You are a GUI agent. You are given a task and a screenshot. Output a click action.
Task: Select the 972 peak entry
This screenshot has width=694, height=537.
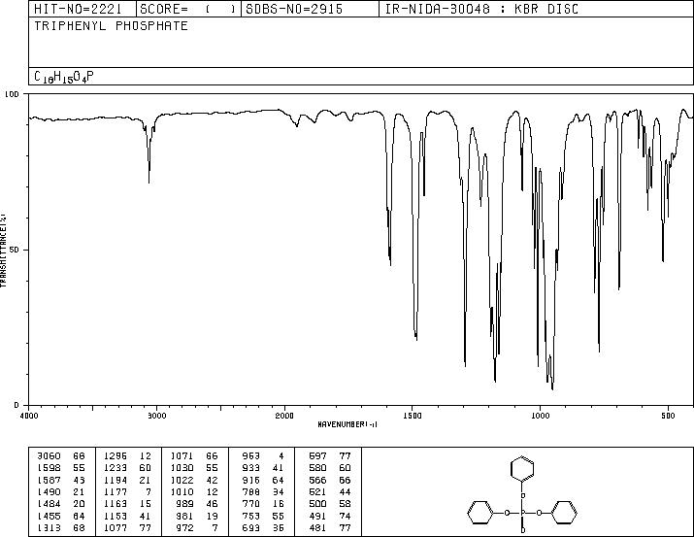point(197,527)
